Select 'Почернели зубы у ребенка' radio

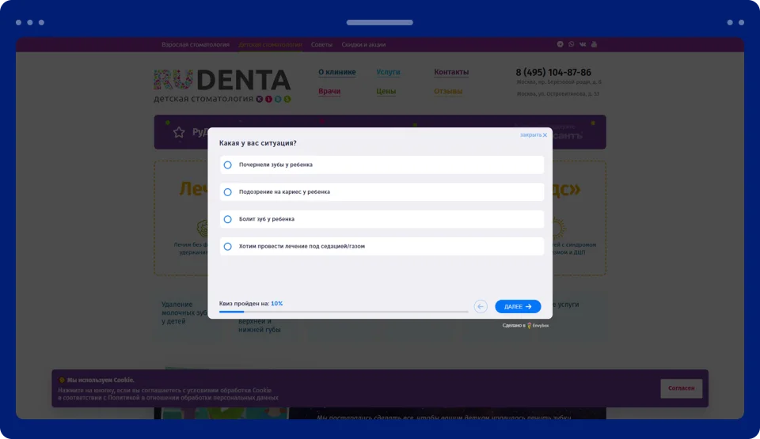(x=227, y=165)
